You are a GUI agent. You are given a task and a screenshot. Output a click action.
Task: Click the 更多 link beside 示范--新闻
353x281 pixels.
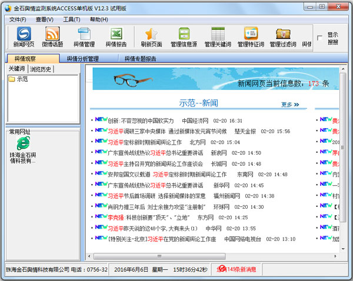coord(290,105)
